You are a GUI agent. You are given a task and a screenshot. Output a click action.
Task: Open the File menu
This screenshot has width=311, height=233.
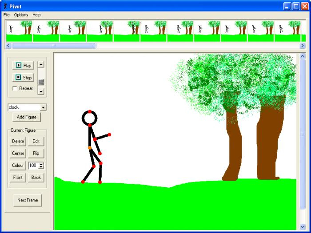[6, 15]
